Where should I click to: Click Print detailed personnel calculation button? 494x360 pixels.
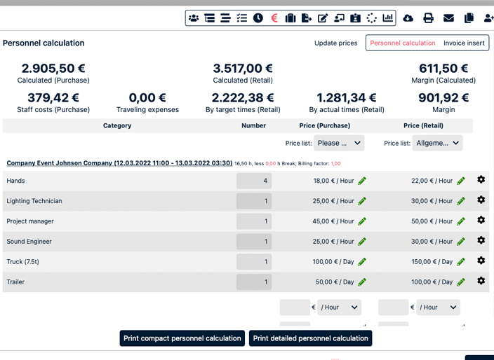[x=310, y=338]
